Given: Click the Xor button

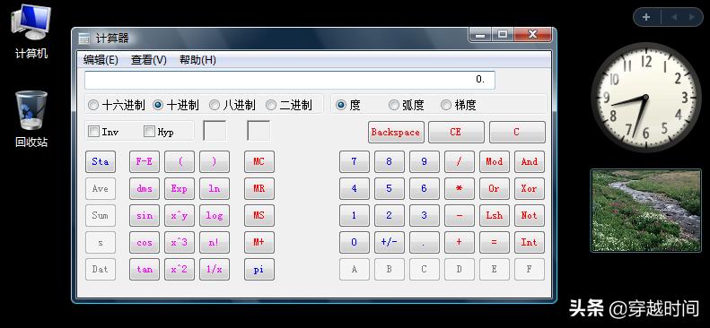Looking at the screenshot, I should point(530,189).
